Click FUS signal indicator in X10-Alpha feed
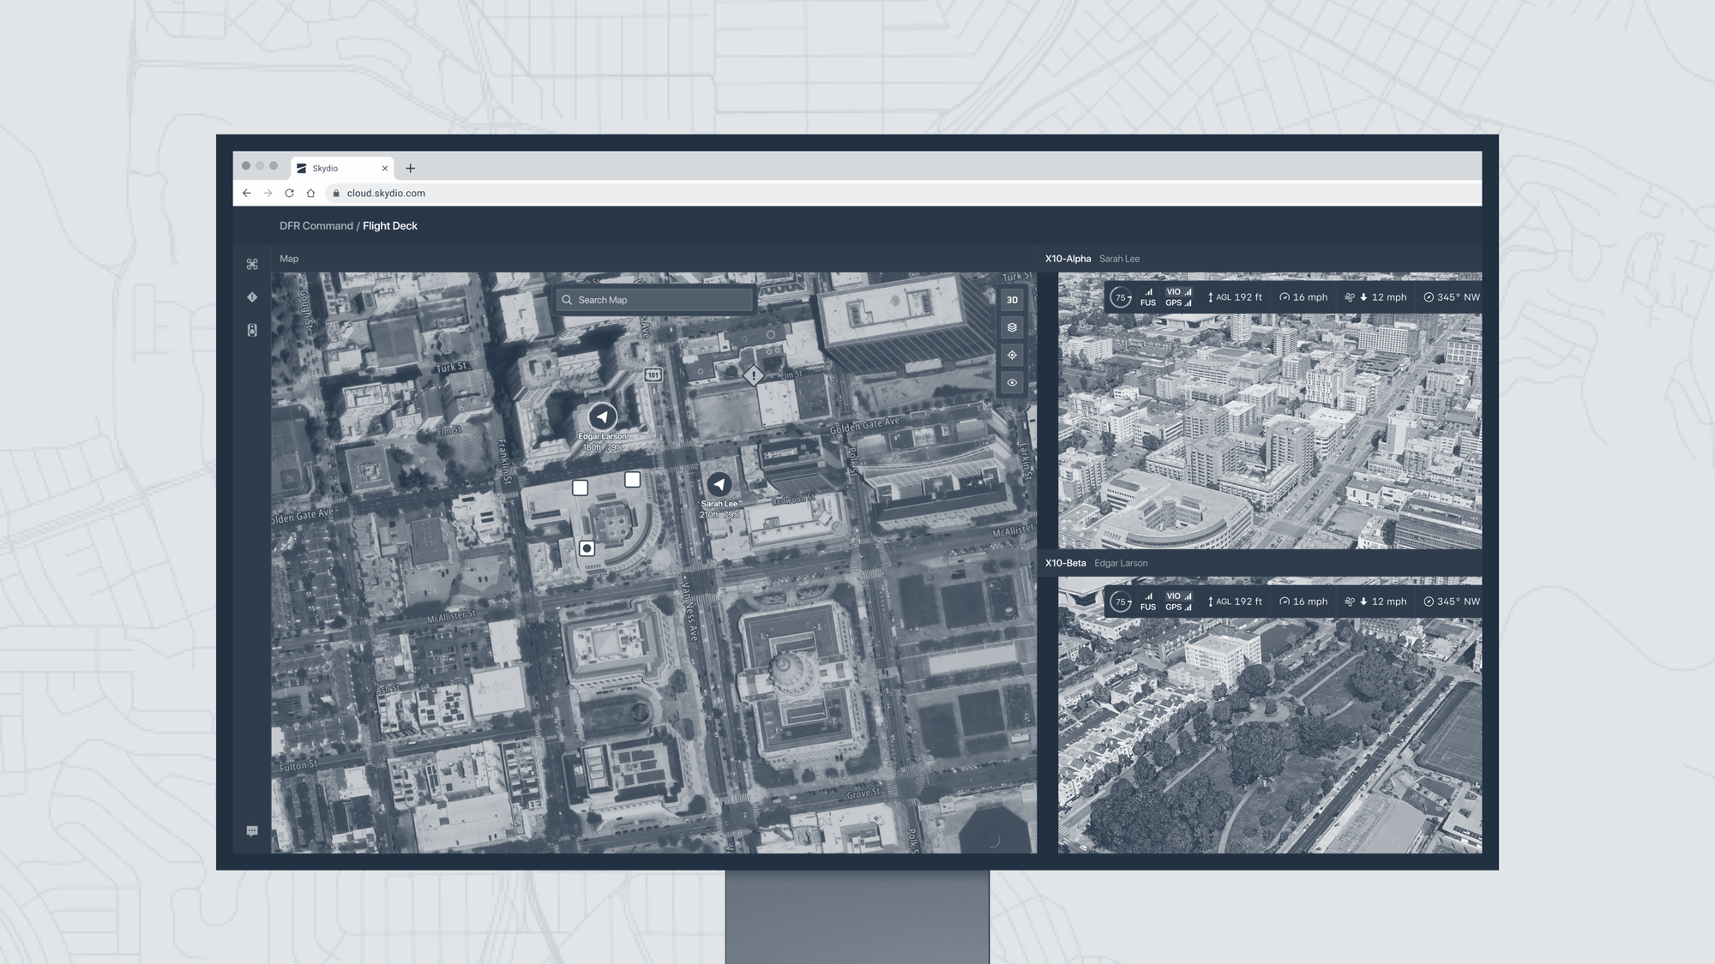1715x964 pixels. click(1148, 297)
